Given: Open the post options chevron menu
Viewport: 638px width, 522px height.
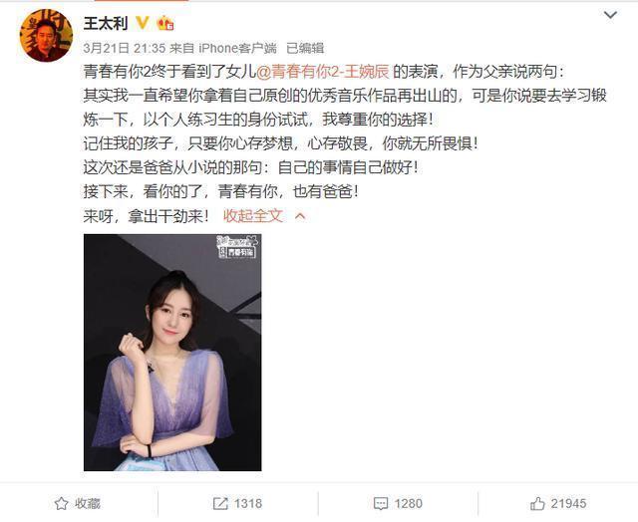Looking at the screenshot, I should pos(610,16).
